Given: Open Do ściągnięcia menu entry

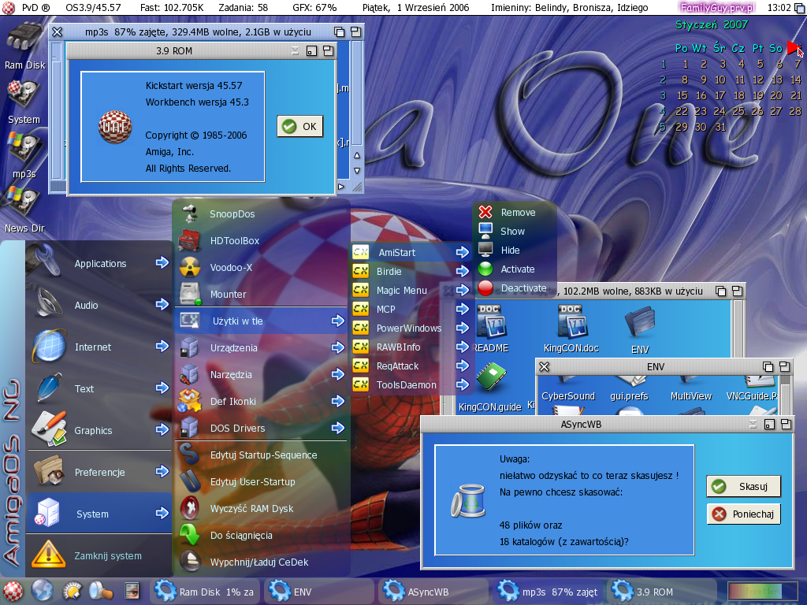Looking at the screenshot, I should click(x=262, y=535).
